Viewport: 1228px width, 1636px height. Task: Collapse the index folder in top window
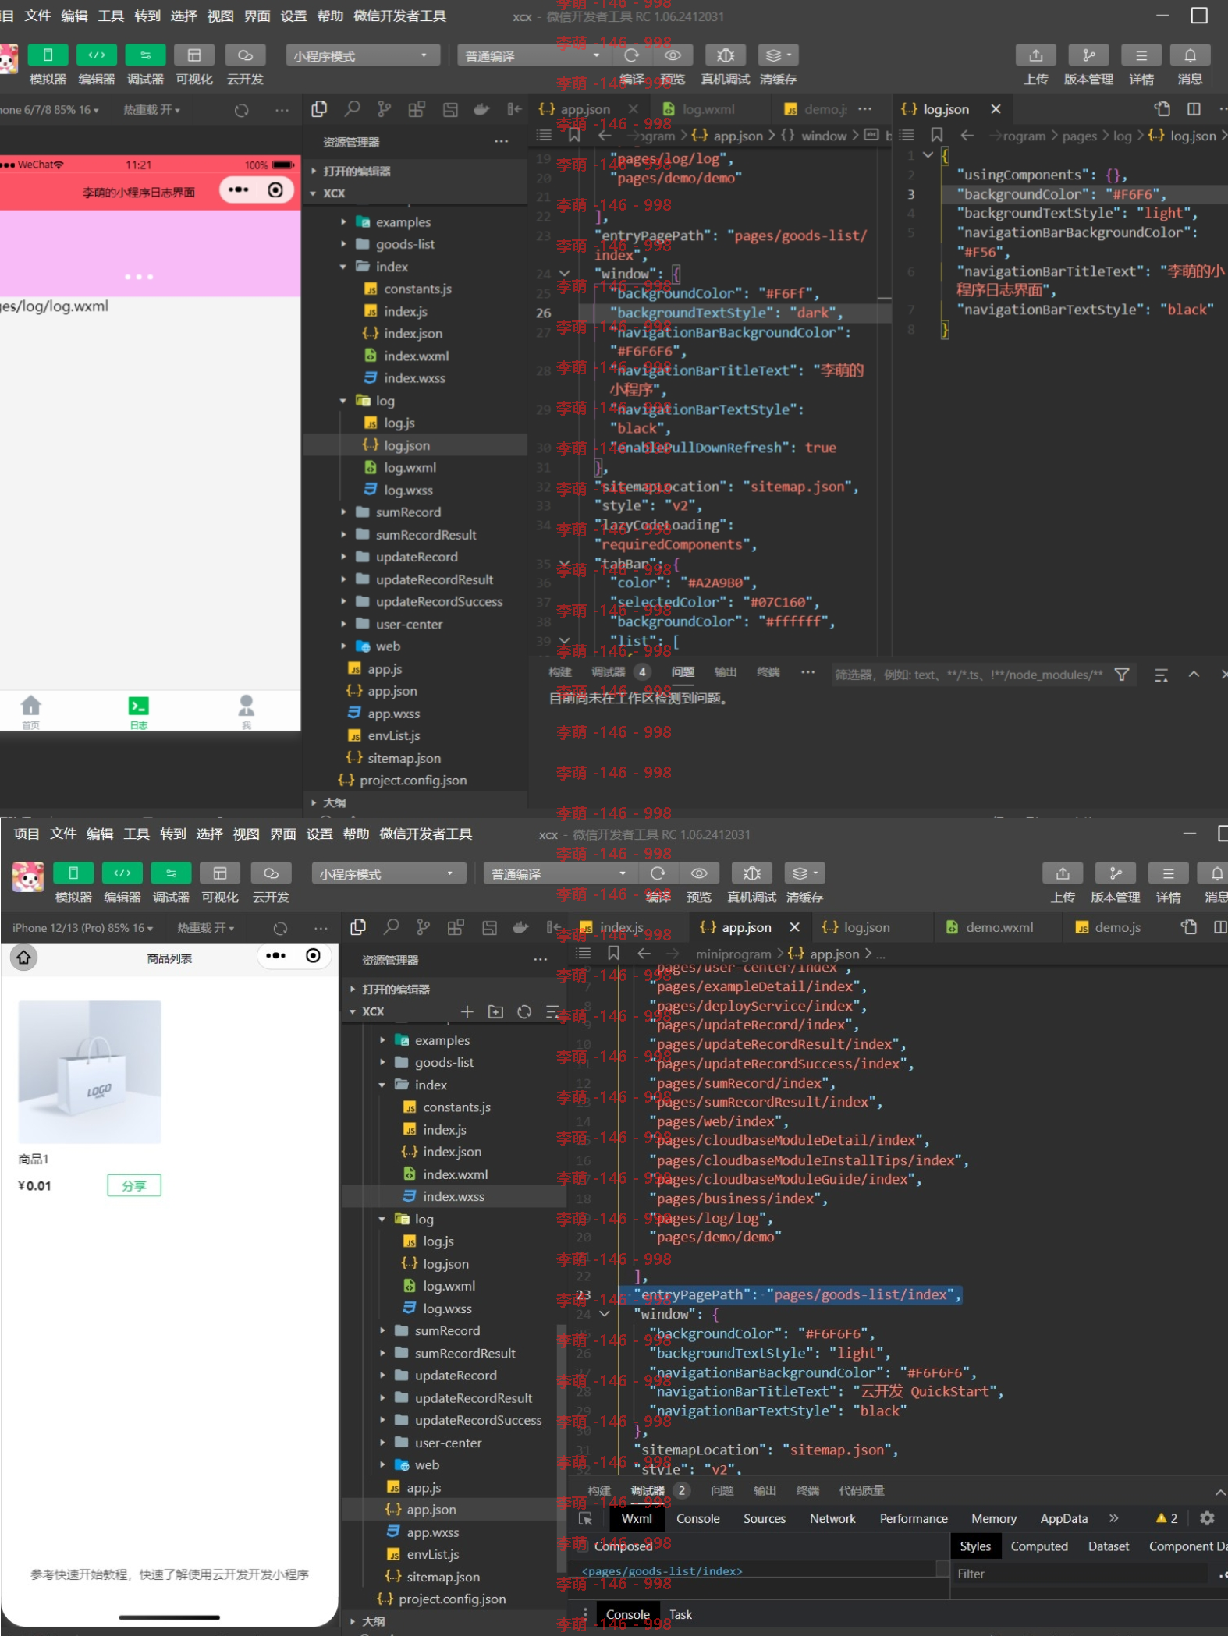pyautogui.click(x=343, y=267)
